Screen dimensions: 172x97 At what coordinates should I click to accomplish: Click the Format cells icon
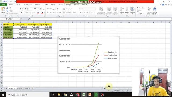(132, 9)
